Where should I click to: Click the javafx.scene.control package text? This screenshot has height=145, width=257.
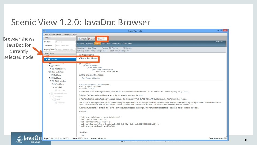coord(87,55)
